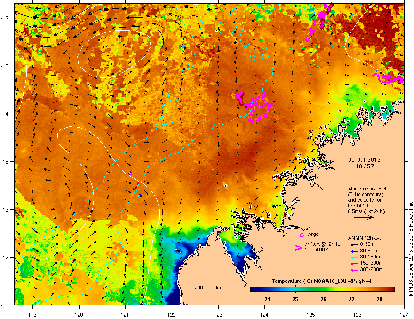Image resolution: width=414 pixels, height=319 pixels.
Task: Click the longitude axis label 122
Action: (x=172, y=315)
